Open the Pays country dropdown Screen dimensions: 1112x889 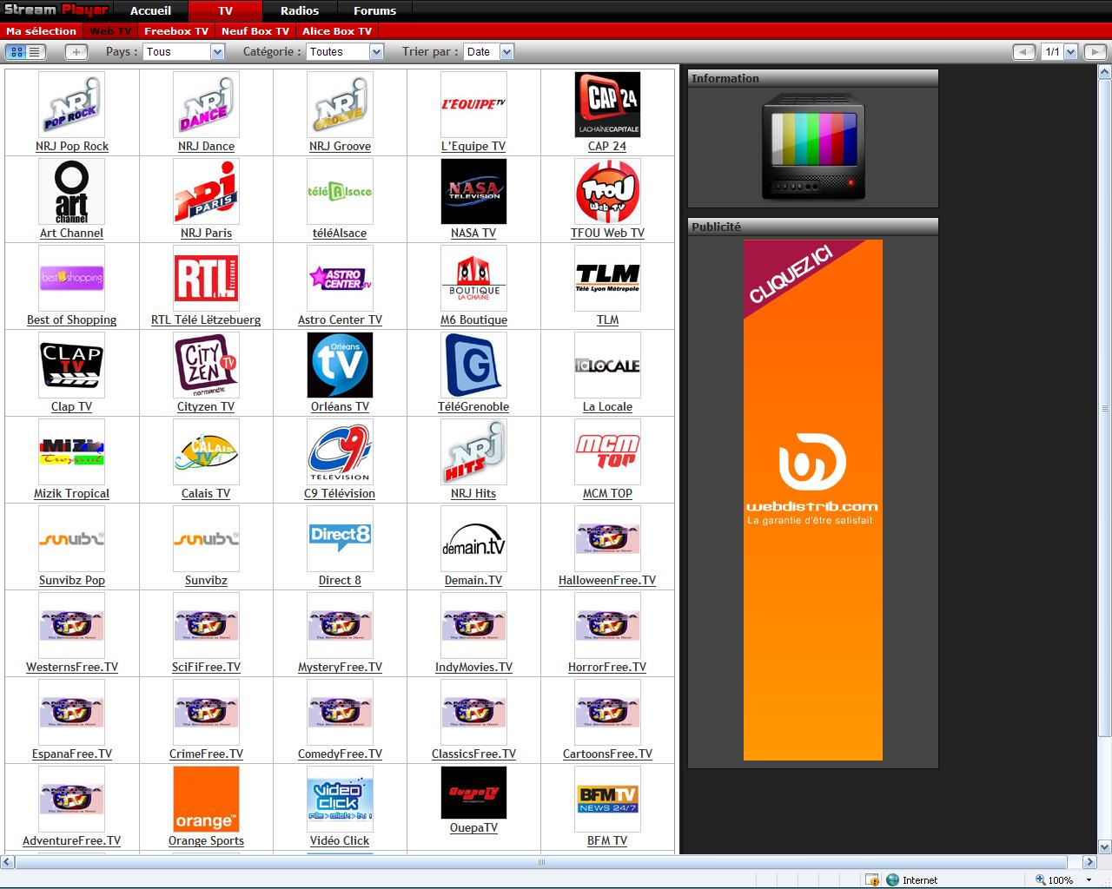pyautogui.click(x=183, y=52)
